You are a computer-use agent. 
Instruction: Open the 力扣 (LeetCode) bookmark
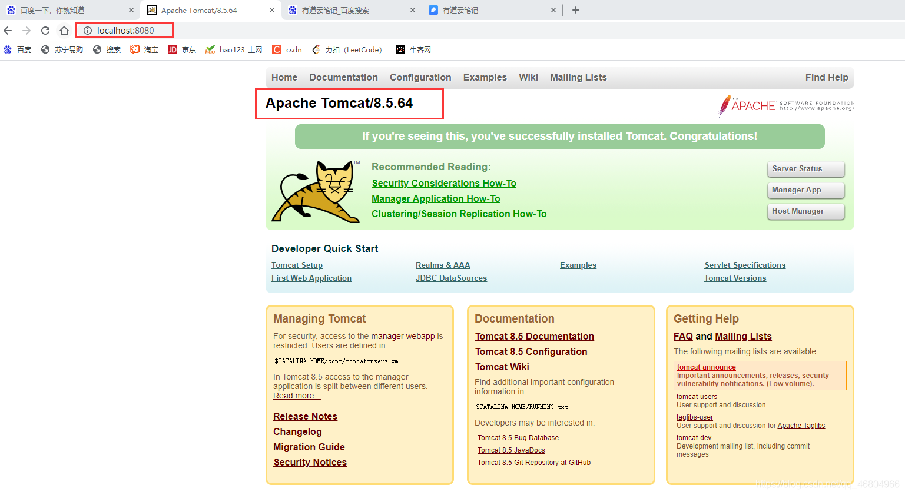347,50
